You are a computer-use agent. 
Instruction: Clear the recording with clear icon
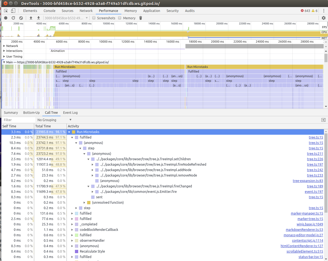coord(21,18)
